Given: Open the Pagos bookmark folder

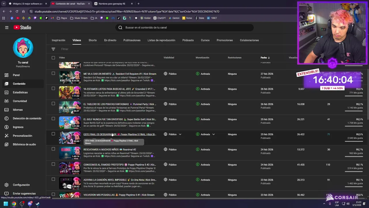Looking at the screenshot, I should pyautogui.click(x=62, y=18).
